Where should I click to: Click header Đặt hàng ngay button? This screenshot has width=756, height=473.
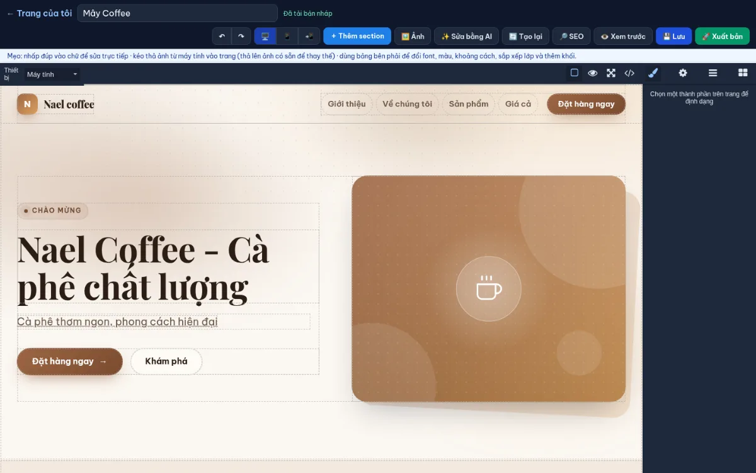pos(586,104)
